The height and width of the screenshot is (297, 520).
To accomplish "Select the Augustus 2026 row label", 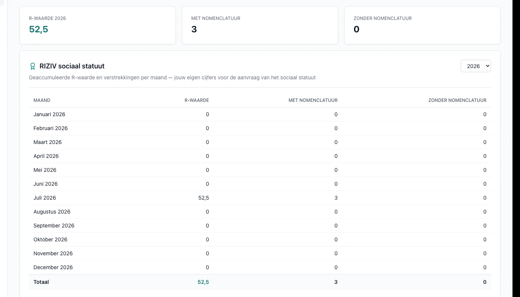I will [x=52, y=212].
